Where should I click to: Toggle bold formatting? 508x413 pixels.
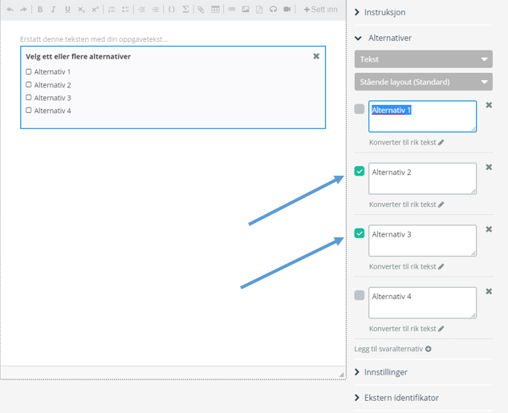coord(40,10)
